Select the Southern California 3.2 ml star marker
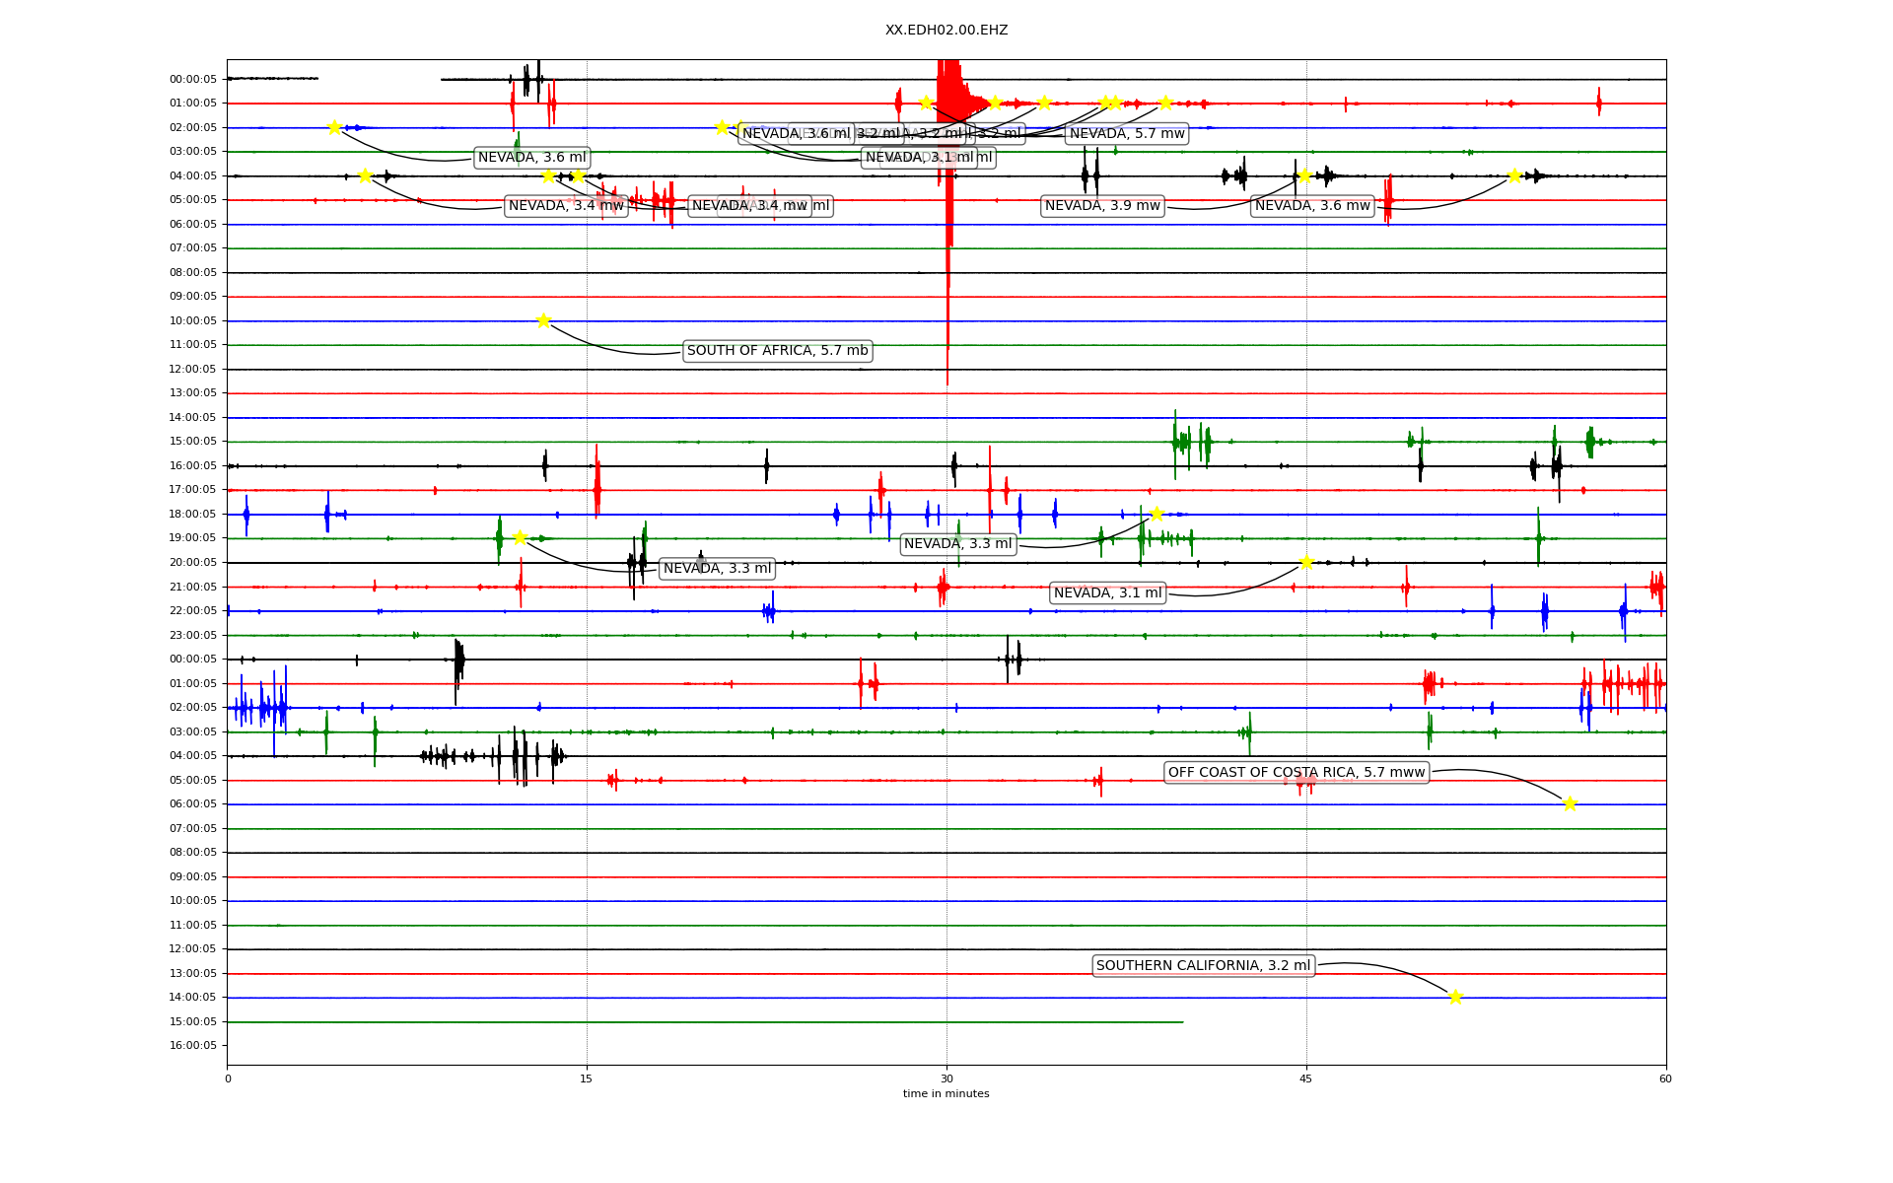The width and height of the screenshot is (1893, 1183). click(1455, 997)
